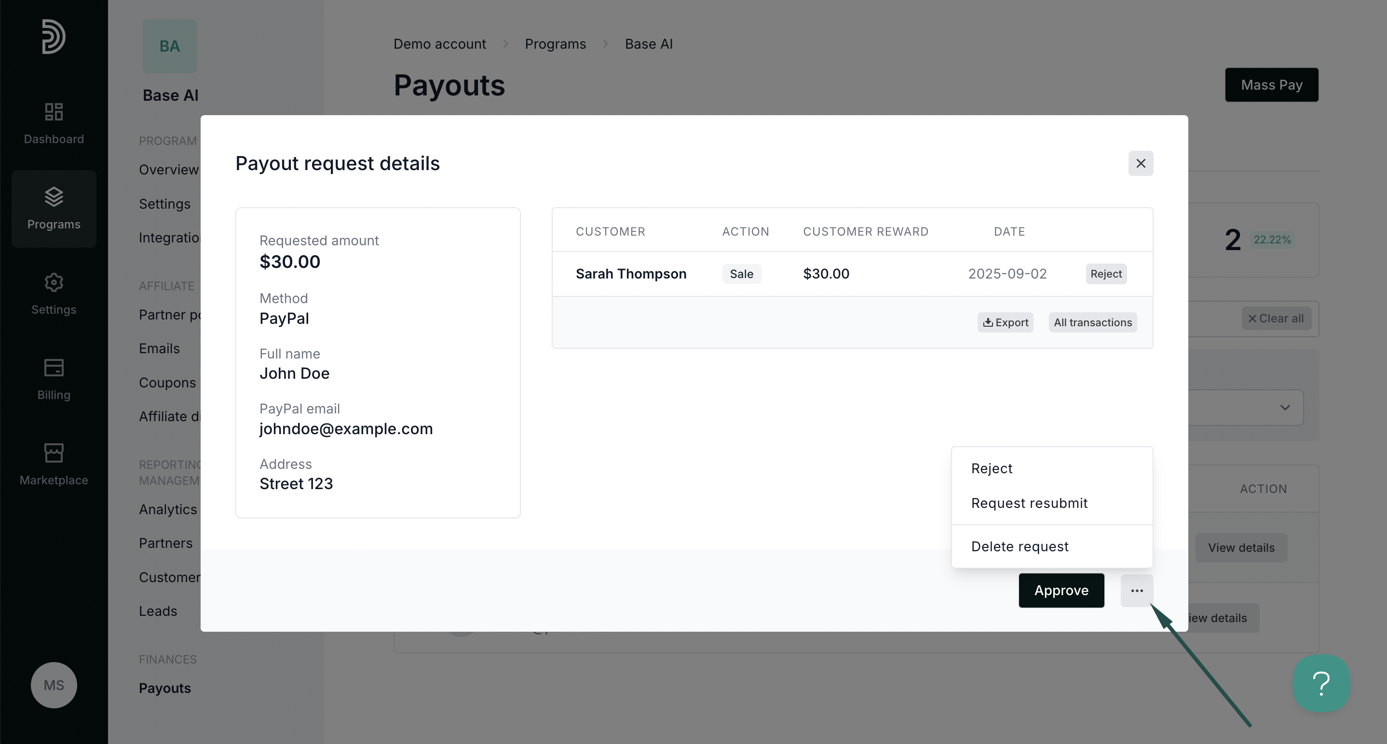1387x744 pixels.
Task: Open the help question mark bubble
Action: click(1321, 683)
